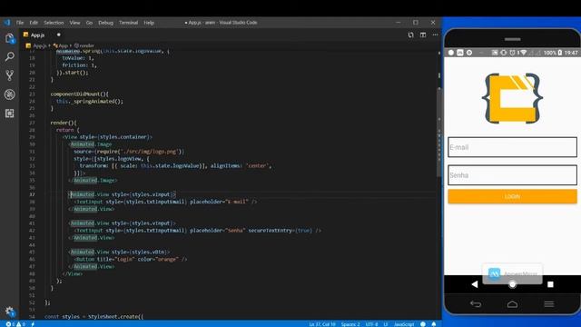Open the Search view in activity bar
The height and width of the screenshot is (327, 581).
pos(10,56)
